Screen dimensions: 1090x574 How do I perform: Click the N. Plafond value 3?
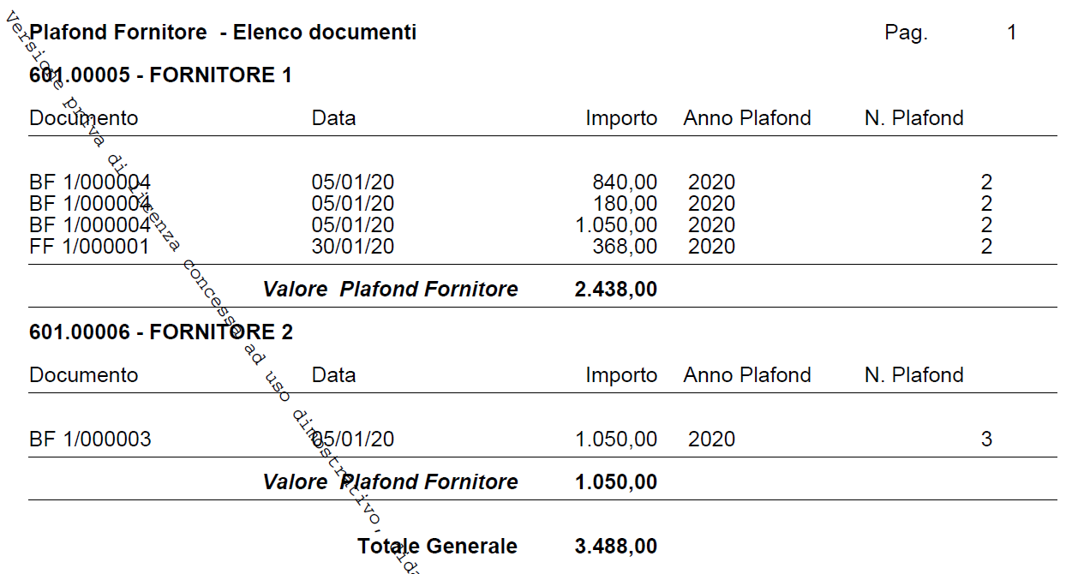pos(986,439)
